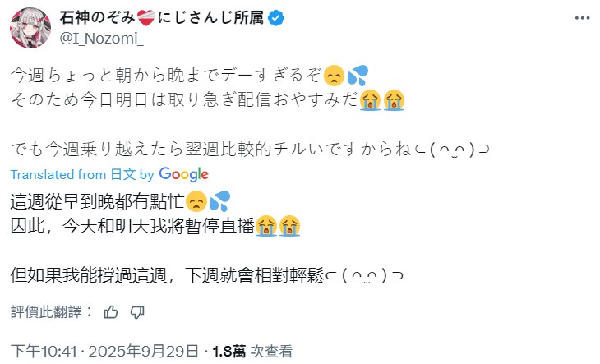Viewport: 600px width, 364px height.
Task: Click the sweat droplets emoji in the translation
Action: pyautogui.click(x=220, y=200)
